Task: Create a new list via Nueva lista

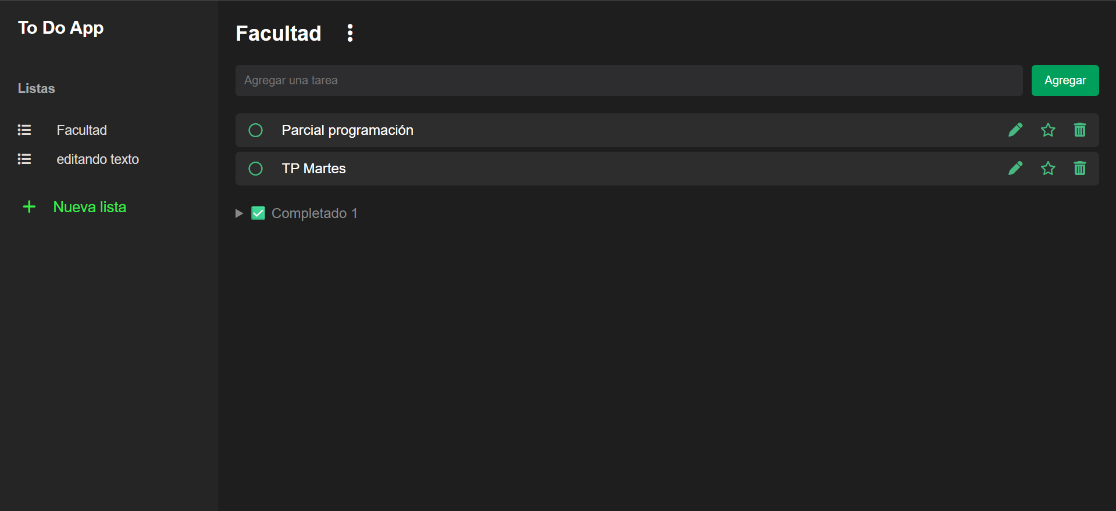Action: pos(90,206)
